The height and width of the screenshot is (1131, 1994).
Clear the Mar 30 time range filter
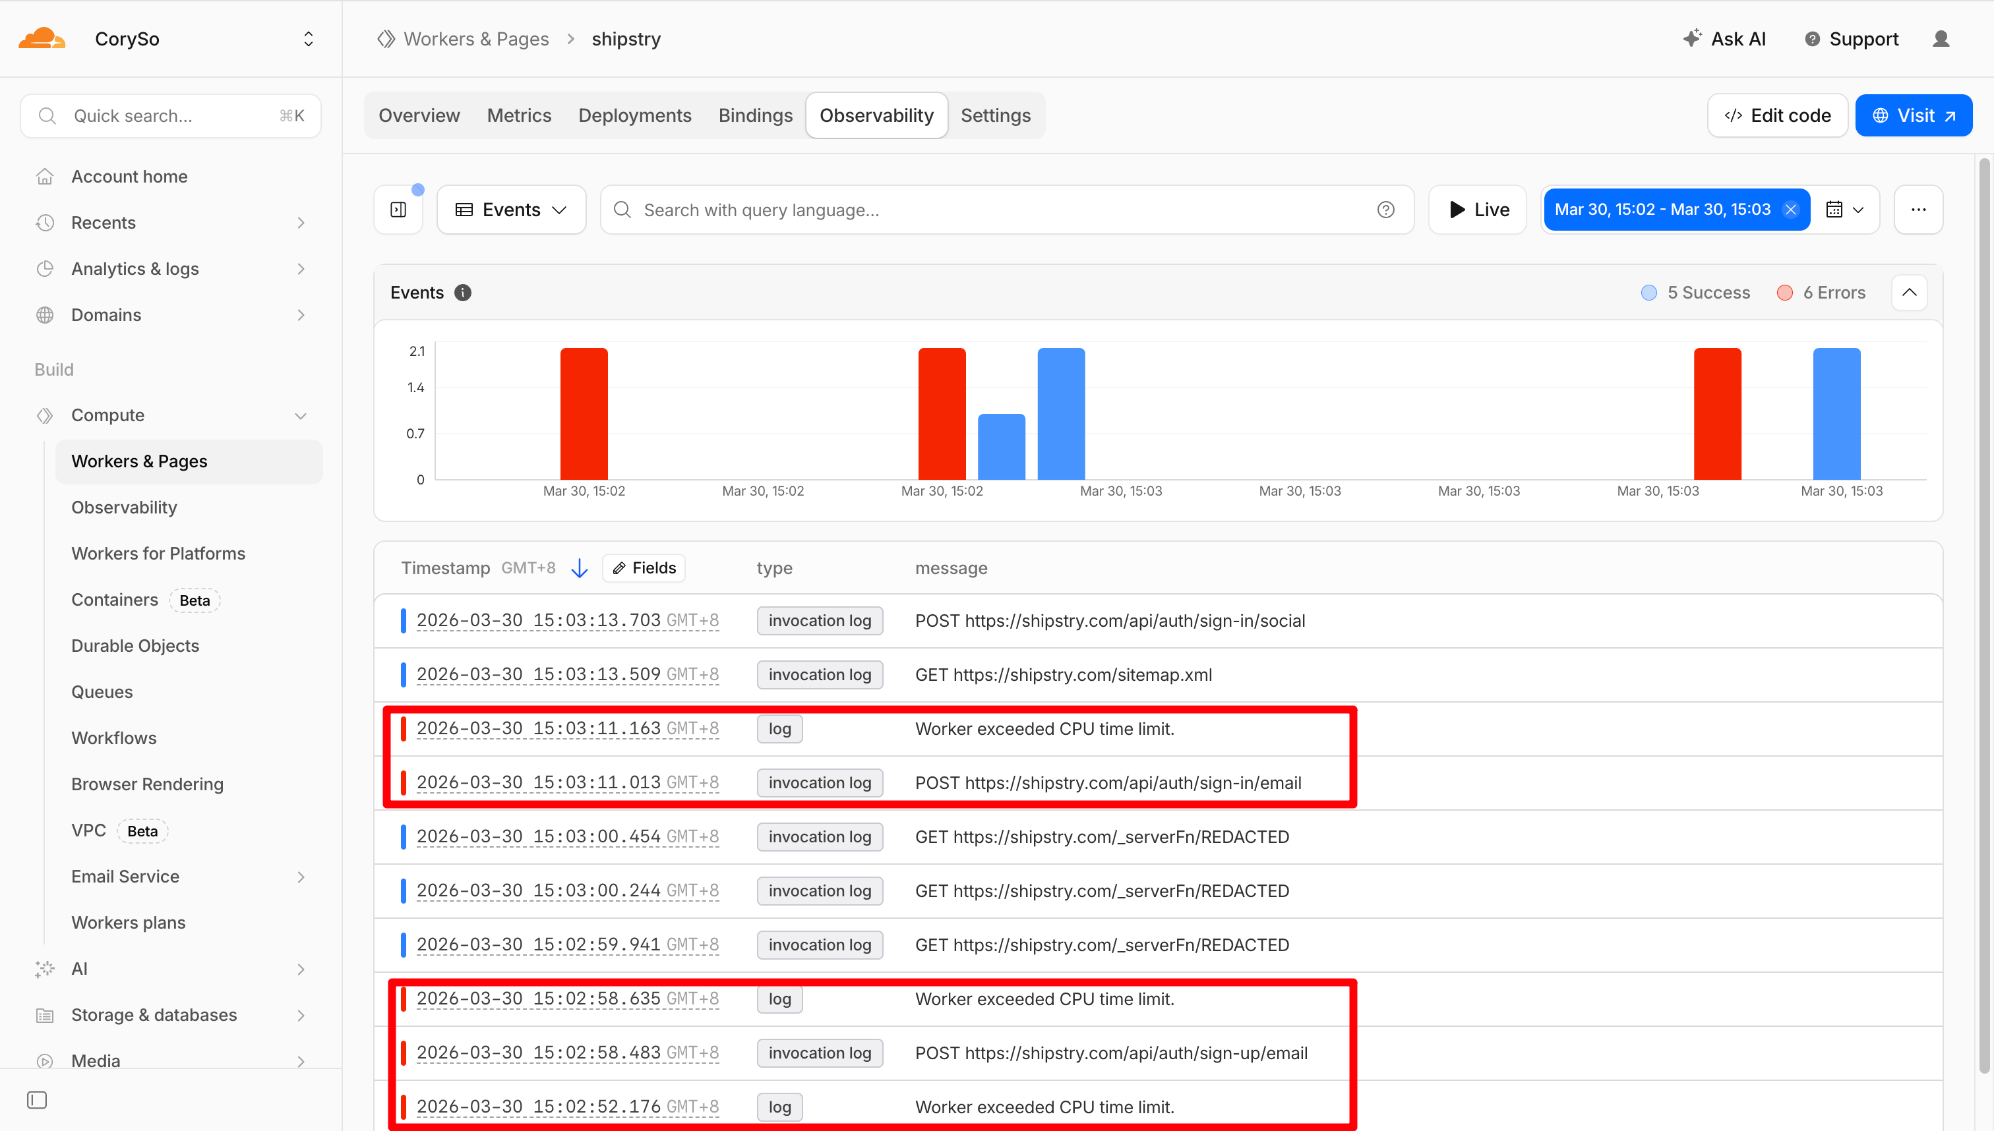point(1790,210)
